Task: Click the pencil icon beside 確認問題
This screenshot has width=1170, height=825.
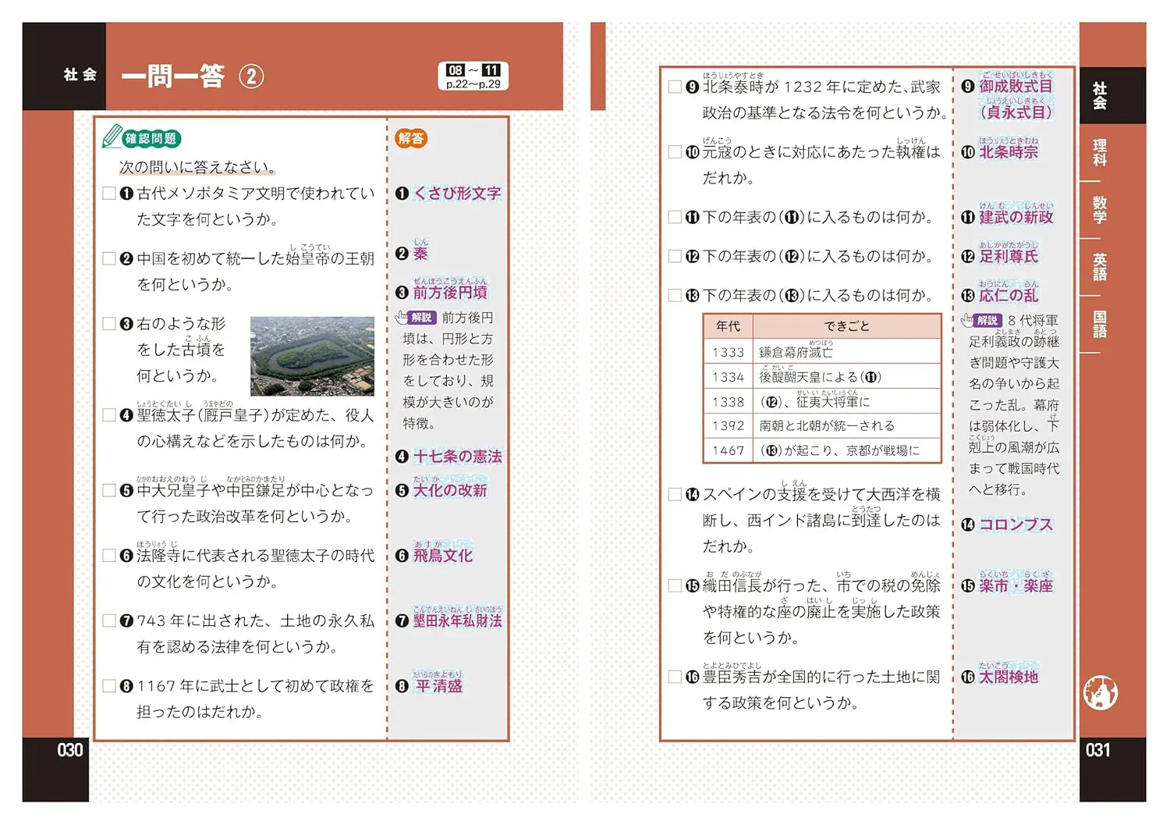Action: click(x=112, y=136)
